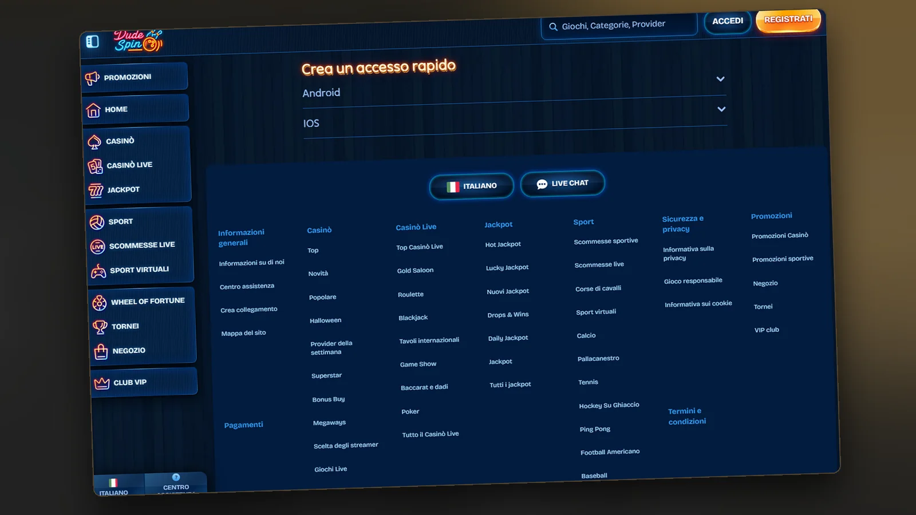The height and width of the screenshot is (515, 916).
Task: Open the VIP club footer link
Action: pos(767,330)
